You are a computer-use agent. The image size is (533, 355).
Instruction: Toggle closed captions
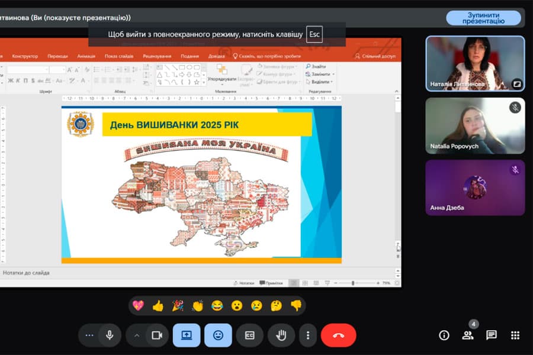coord(250,335)
